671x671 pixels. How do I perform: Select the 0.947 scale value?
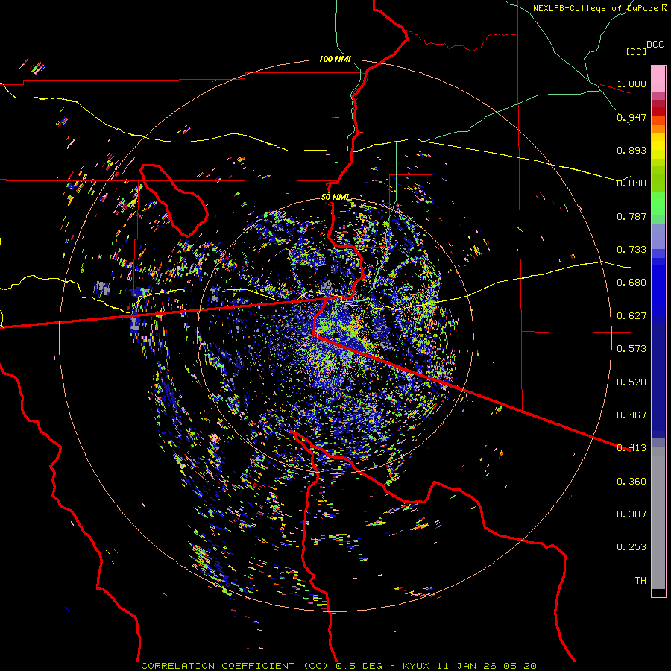pyautogui.click(x=631, y=117)
